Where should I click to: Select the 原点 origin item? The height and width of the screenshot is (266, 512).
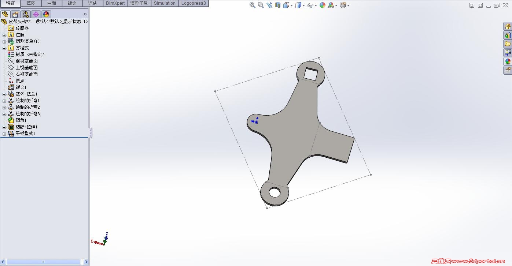(16, 81)
